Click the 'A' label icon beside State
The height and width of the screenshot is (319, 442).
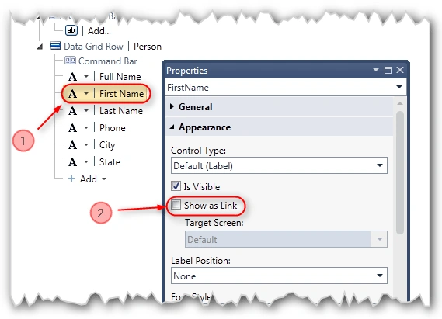[x=72, y=162]
